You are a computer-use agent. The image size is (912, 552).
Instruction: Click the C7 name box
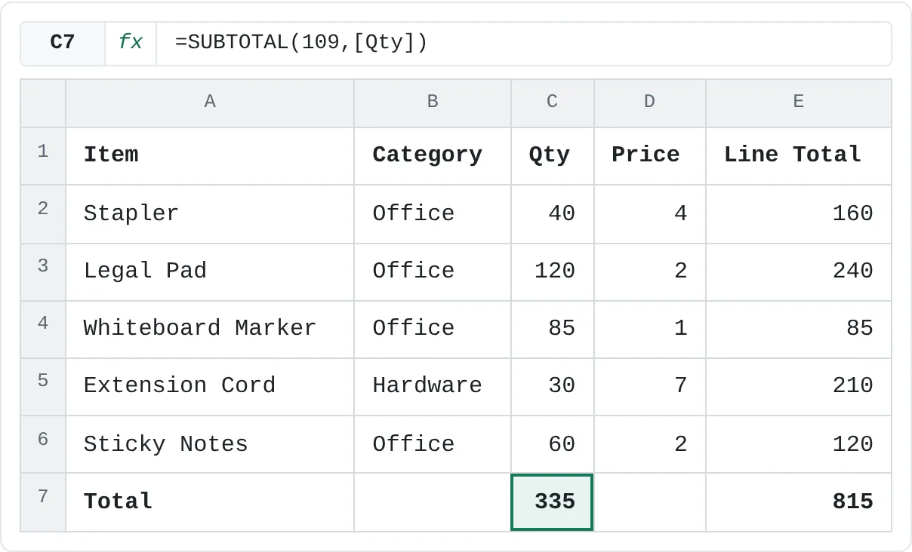point(63,43)
